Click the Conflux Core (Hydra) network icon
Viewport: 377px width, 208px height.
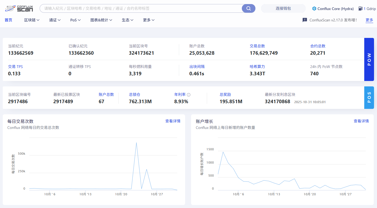pyautogui.click(x=314, y=9)
